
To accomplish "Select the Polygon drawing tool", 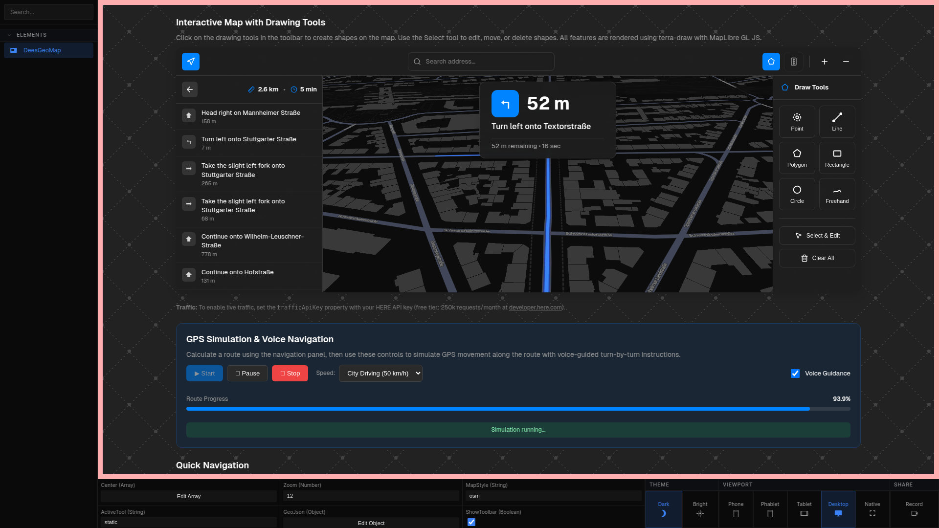I will point(797,158).
